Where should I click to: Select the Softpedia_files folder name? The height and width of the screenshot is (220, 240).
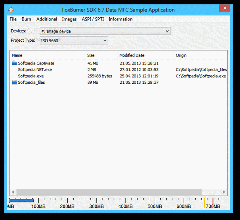pyautogui.click(x=32, y=83)
